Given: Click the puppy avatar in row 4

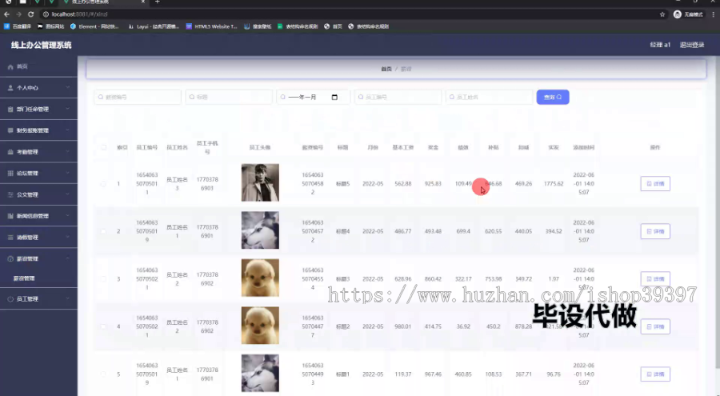Looking at the screenshot, I should 260,326.
